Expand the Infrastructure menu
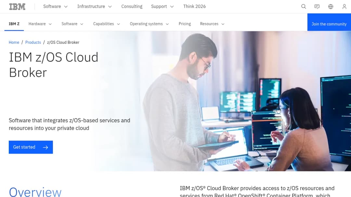The width and height of the screenshot is (351, 197). (95, 6)
